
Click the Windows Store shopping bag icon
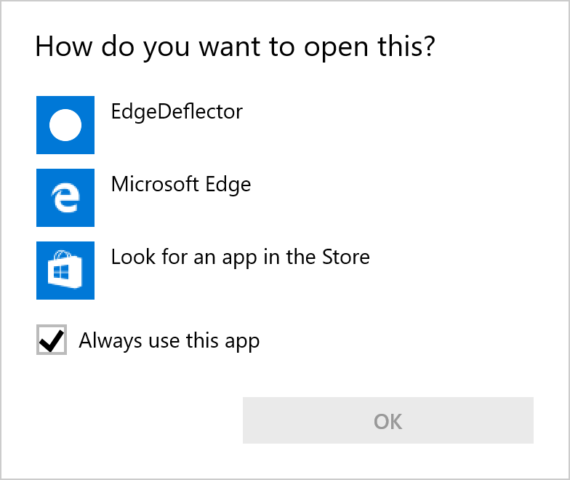[x=65, y=269]
